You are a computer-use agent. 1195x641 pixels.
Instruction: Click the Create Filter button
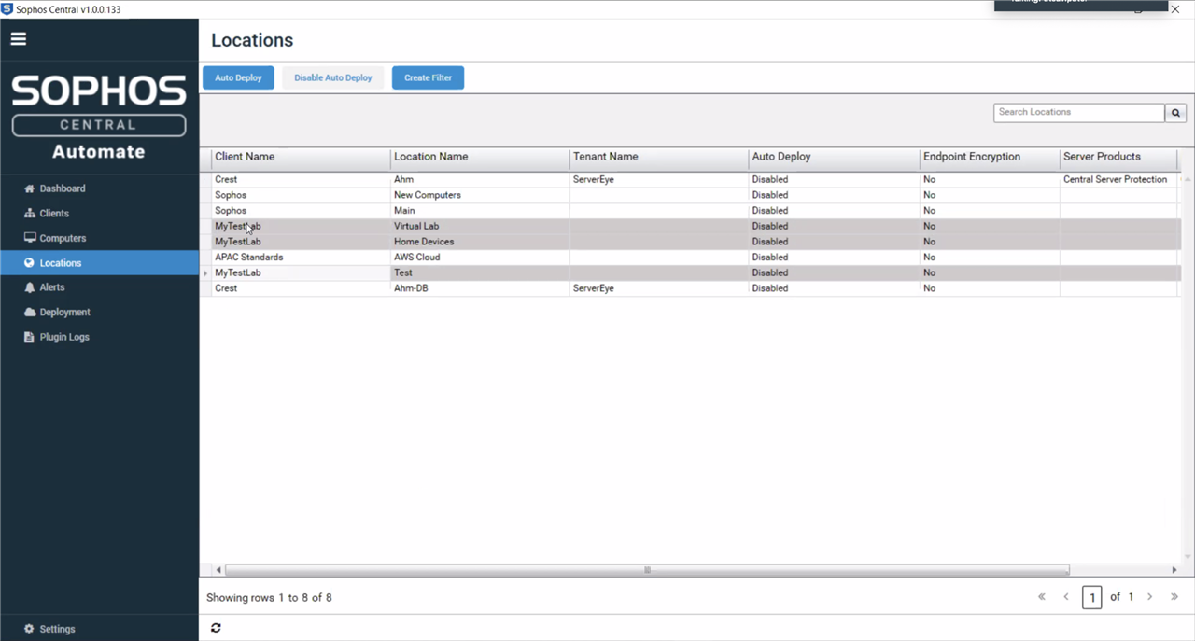[x=428, y=77]
